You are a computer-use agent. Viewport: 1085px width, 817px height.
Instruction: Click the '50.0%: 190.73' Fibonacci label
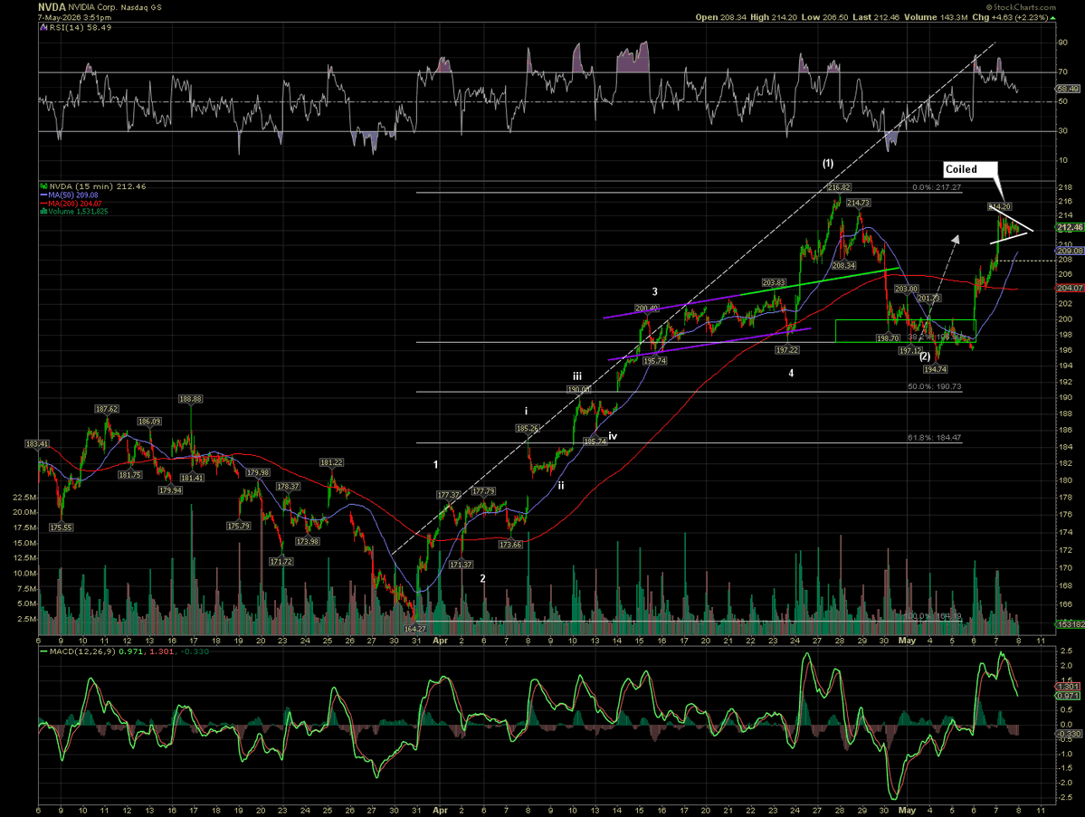935,386
